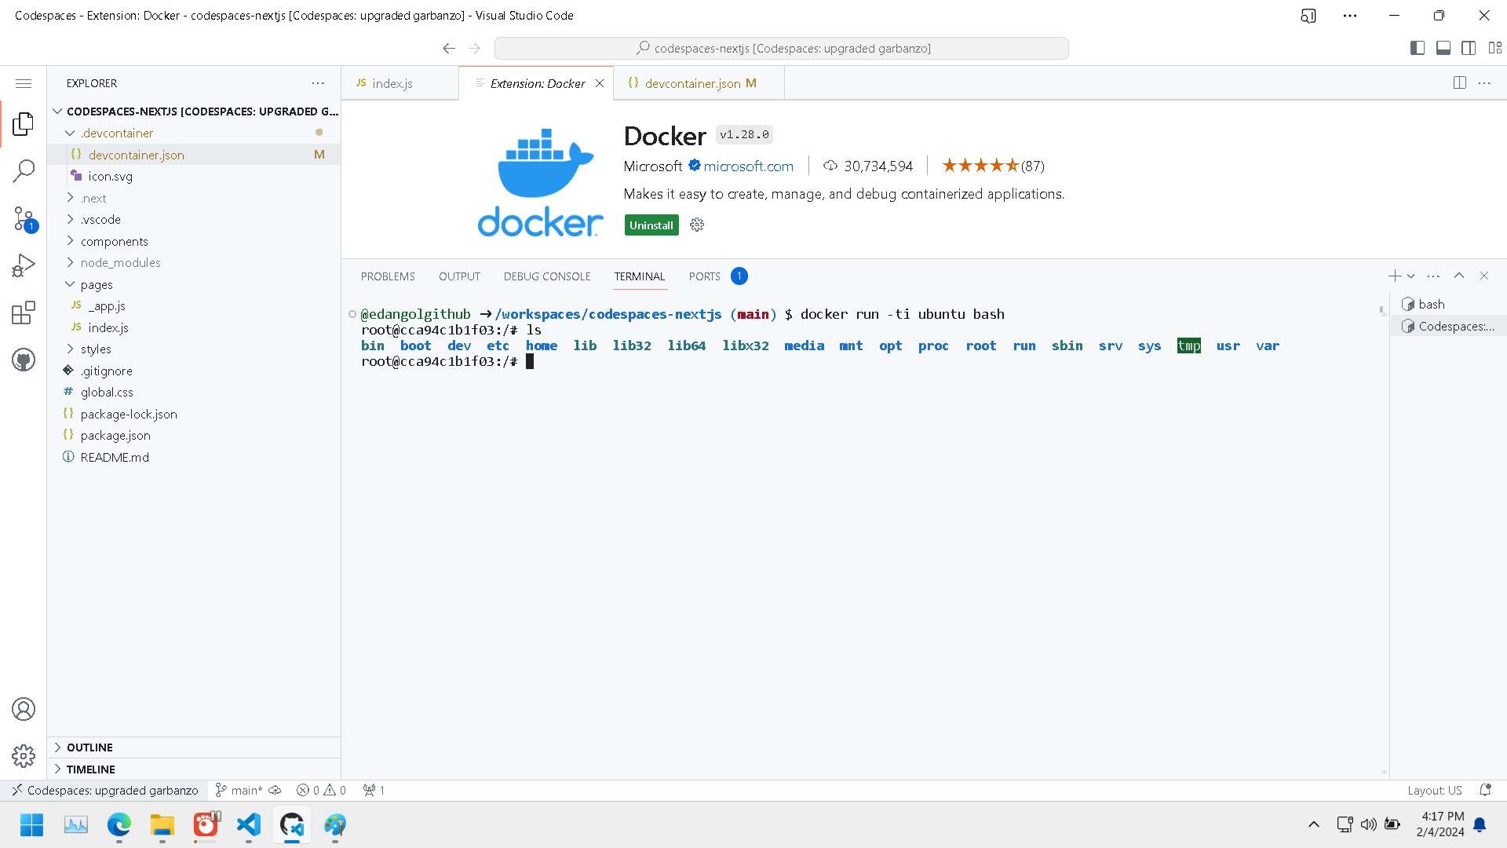1507x848 pixels.
Task: Open the DEBUG CONSOLE panel tab
Action: click(x=547, y=276)
